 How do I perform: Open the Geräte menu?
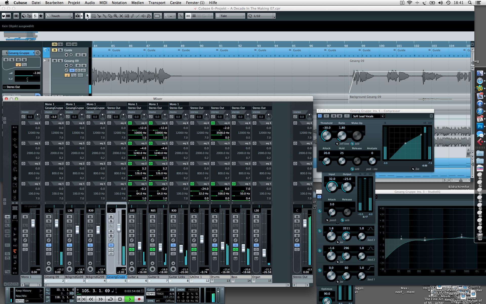[x=176, y=3]
